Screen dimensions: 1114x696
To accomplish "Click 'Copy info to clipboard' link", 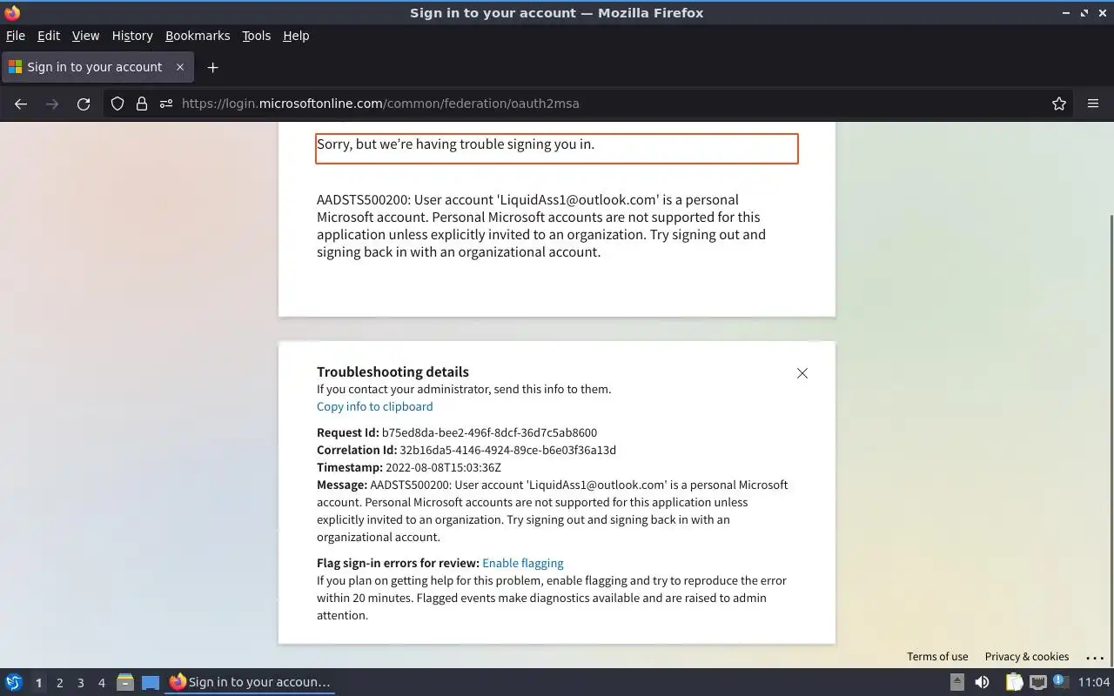I will [374, 406].
